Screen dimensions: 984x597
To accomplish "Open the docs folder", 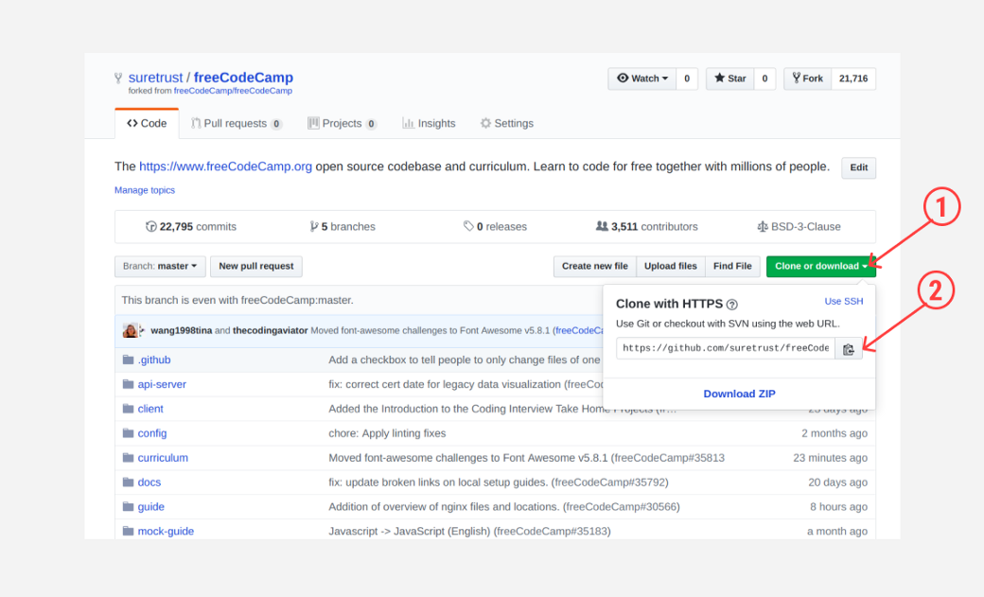I will 149,483.
